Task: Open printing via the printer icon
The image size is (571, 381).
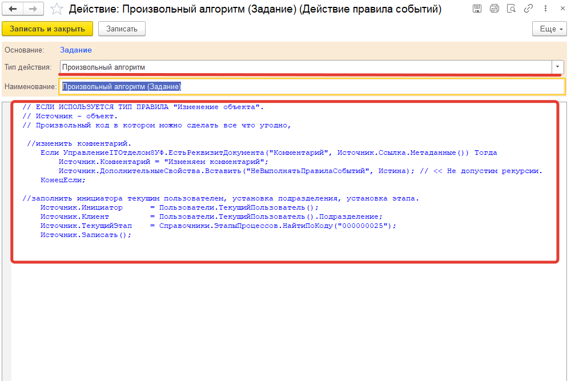Action: (494, 9)
